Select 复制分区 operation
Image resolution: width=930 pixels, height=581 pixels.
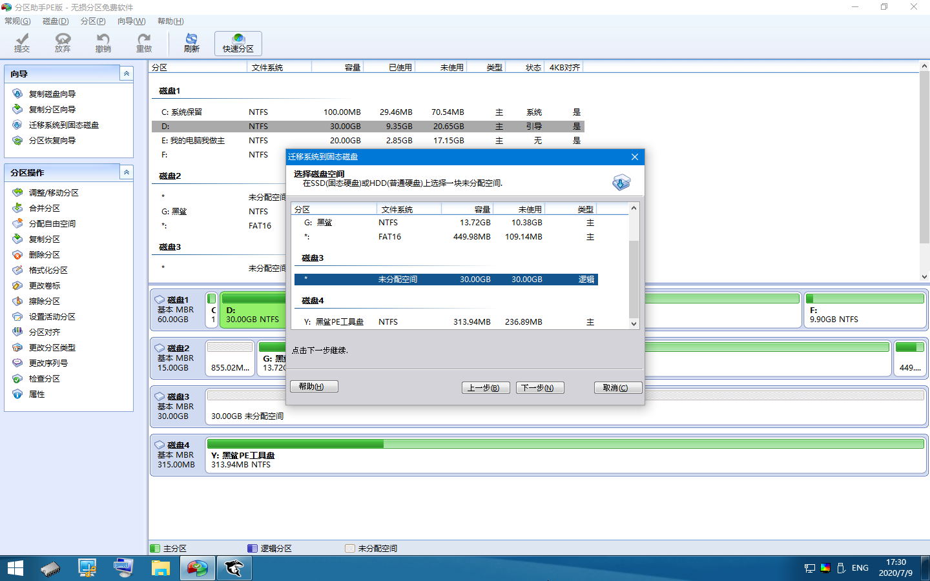pos(44,240)
